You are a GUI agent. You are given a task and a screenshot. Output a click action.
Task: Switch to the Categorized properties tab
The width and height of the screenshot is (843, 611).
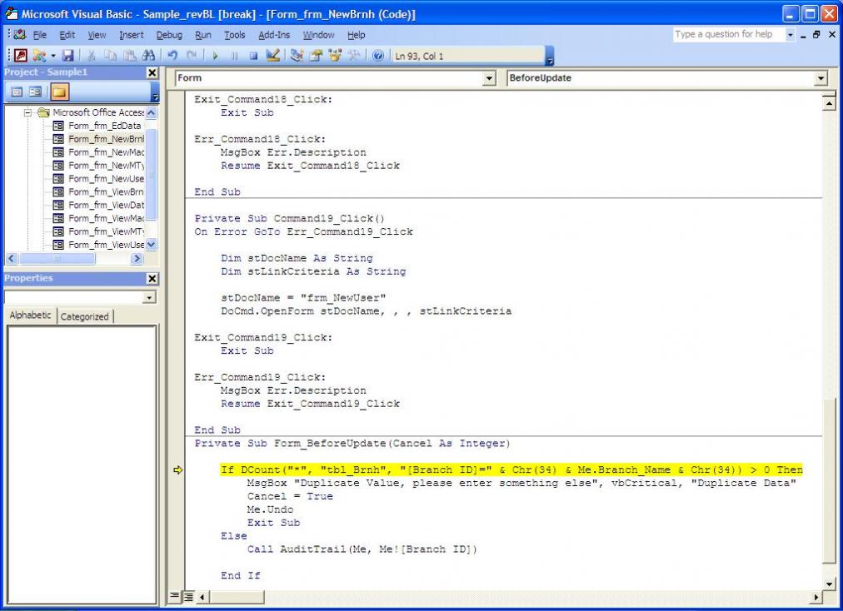(x=84, y=316)
